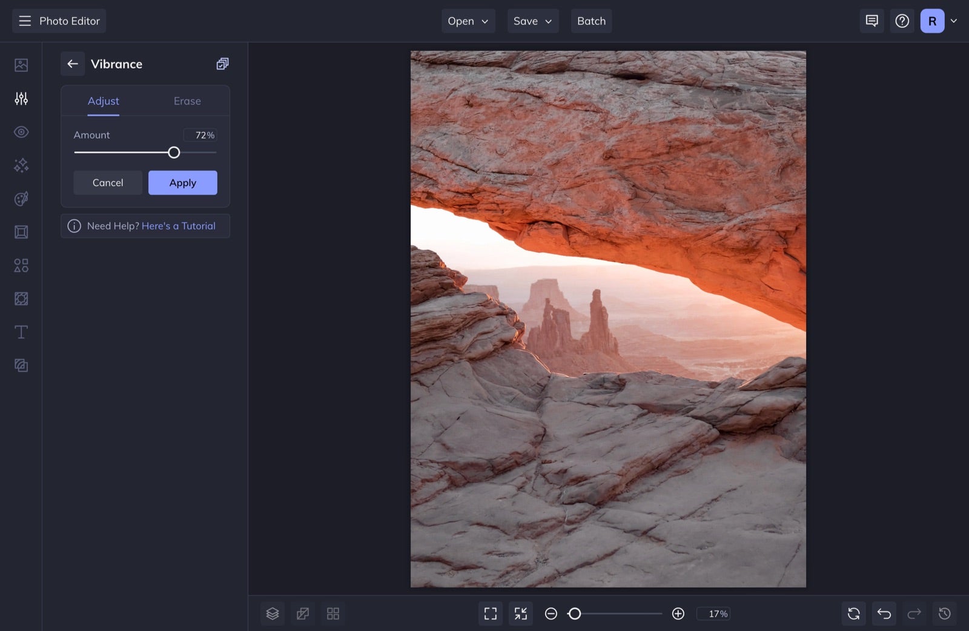Open the AI Tools panel
The height and width of the screenshot is (631, 969).
click(21, 165)
